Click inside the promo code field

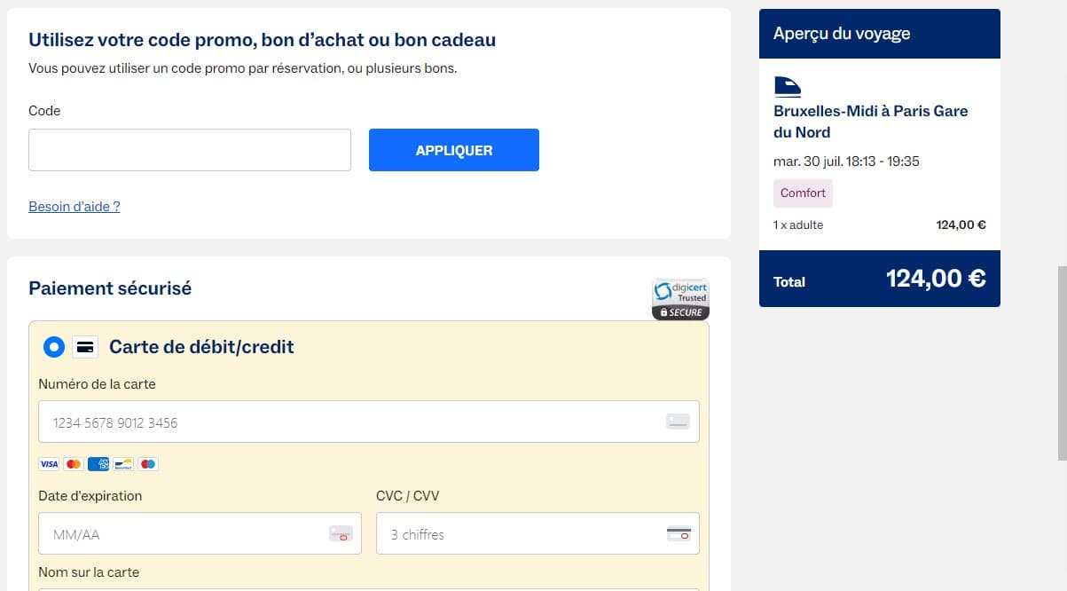click(189, 149)
